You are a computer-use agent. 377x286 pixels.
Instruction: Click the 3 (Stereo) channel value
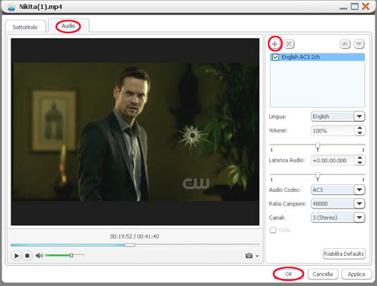tap(325, 218)
